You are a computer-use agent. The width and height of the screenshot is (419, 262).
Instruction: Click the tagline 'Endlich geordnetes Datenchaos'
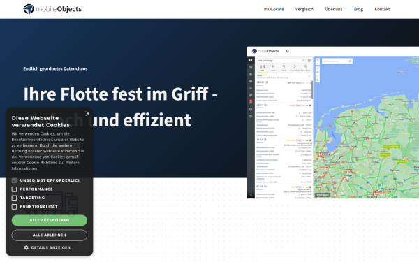[55, 68]
